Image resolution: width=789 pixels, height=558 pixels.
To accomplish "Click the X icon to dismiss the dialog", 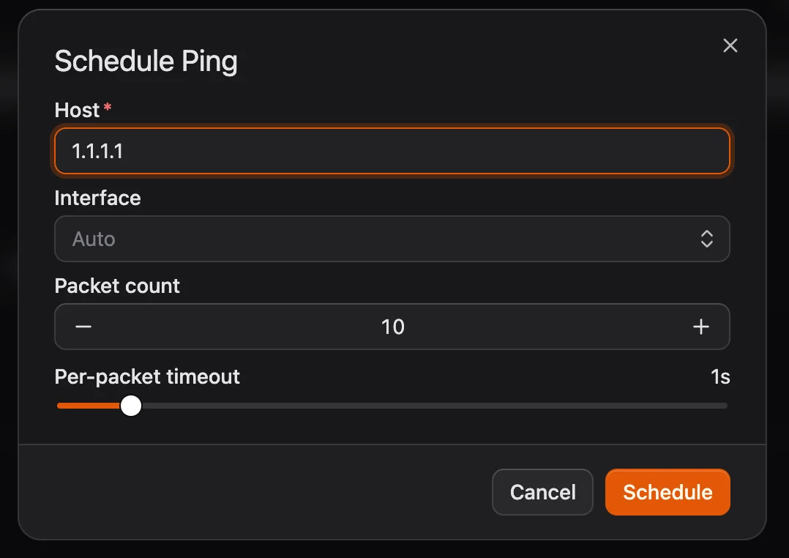I will 730,45.
